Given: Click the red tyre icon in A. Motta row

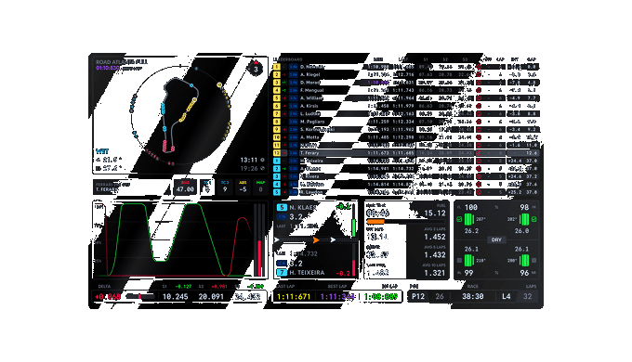Looking at the screenshot, I should pos(479,137).
